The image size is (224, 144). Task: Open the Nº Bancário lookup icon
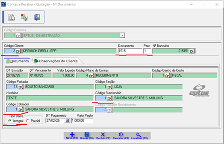pyautogui.click(x=193, y=51)
